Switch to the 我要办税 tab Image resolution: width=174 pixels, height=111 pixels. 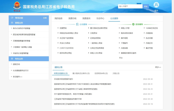pyautogui.click(x=72, y=18)
